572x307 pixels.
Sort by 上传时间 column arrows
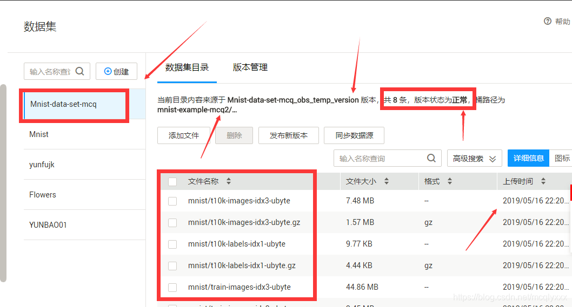click(x=543, y=181)
